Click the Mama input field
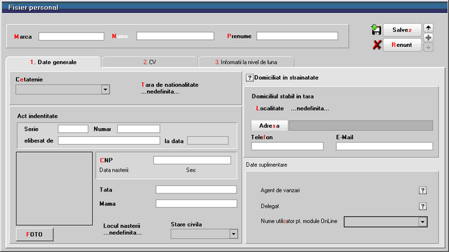This screenshot has width=449, height=252. [196, 204]
